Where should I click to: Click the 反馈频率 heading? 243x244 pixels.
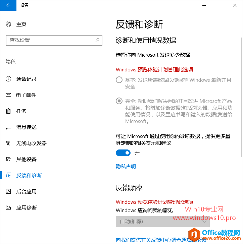point(129,188)
